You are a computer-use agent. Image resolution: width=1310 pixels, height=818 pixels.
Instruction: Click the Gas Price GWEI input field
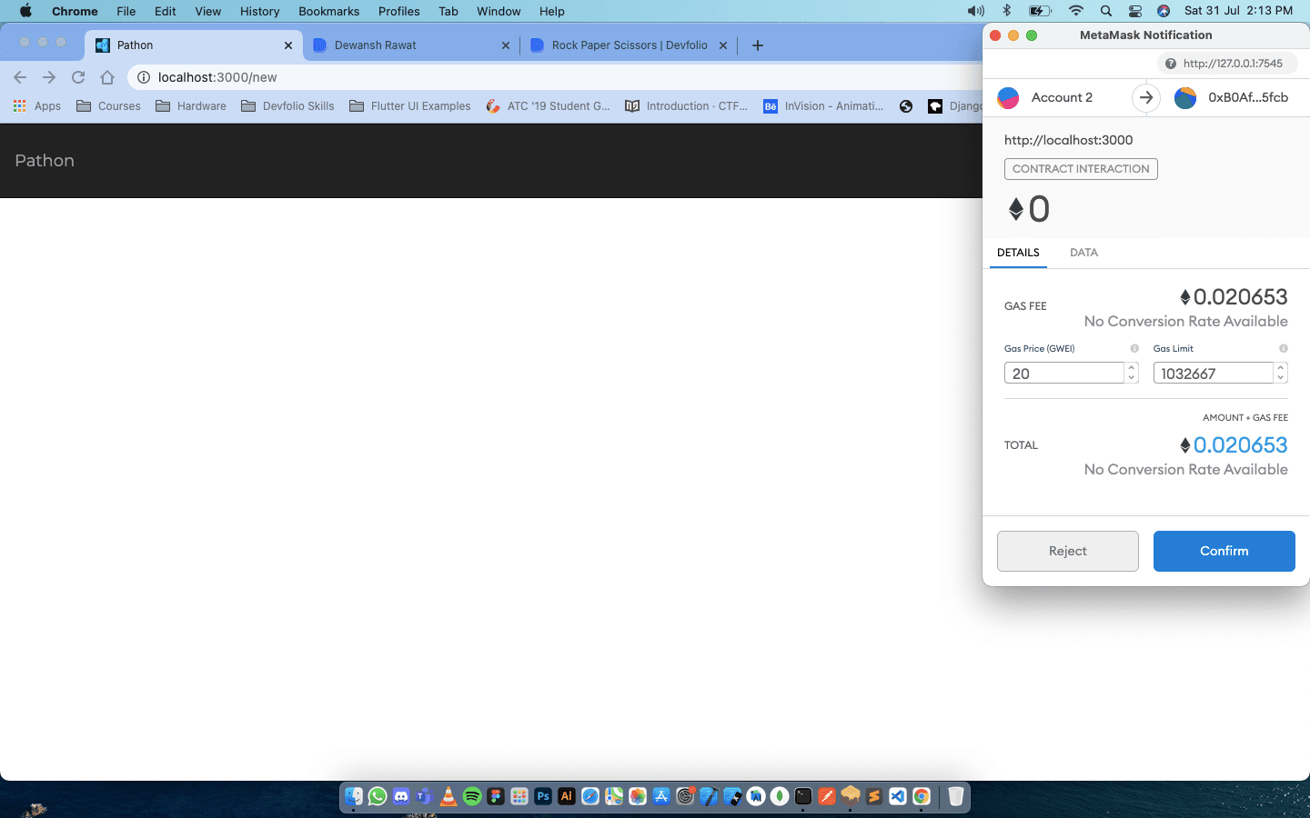coord(1064,374)
